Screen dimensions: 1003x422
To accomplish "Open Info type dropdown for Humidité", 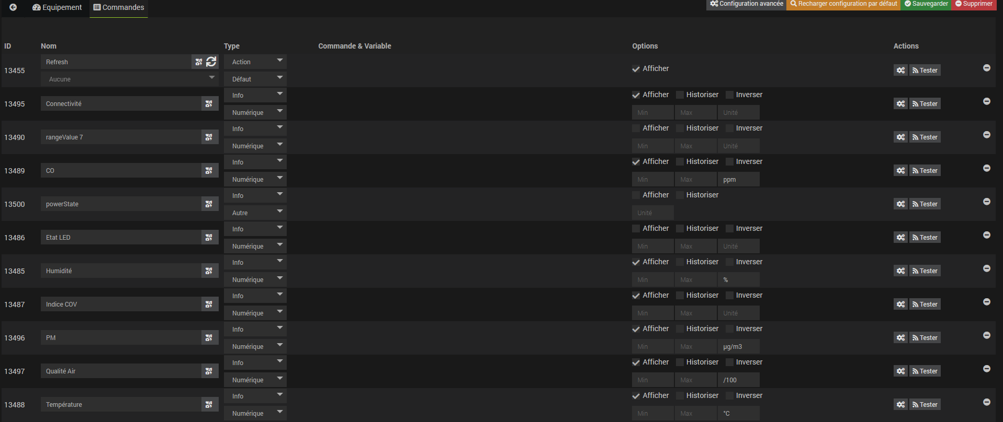I will point(255,262).
